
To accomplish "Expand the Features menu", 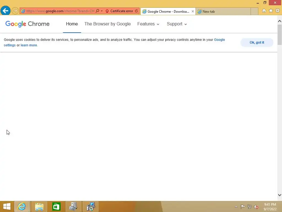I will pos(148,24).
